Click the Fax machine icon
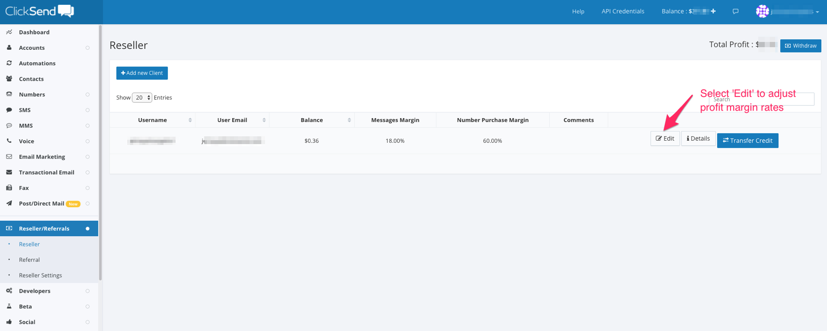This screenshot has width=827, height=331. coord(9,188)
